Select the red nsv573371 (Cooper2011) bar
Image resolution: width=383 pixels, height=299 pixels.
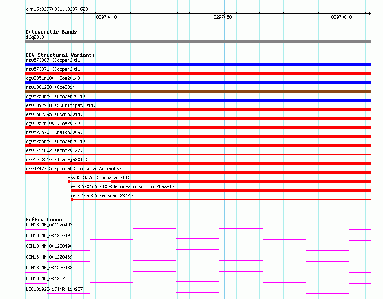198,73
